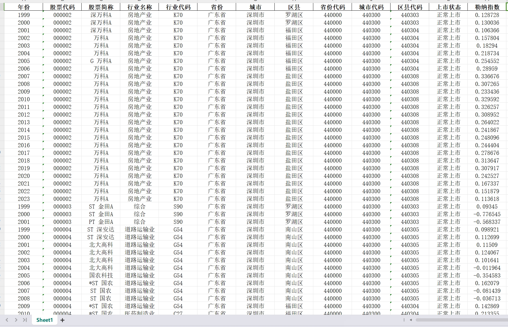Image resolution: width=508 pixels, height=327 pixels.
Task: Click the cell reading PT 金田A
Action: (x=101, y=222)
